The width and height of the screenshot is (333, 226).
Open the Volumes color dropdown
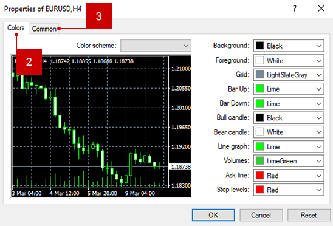(x=289, y=161)
